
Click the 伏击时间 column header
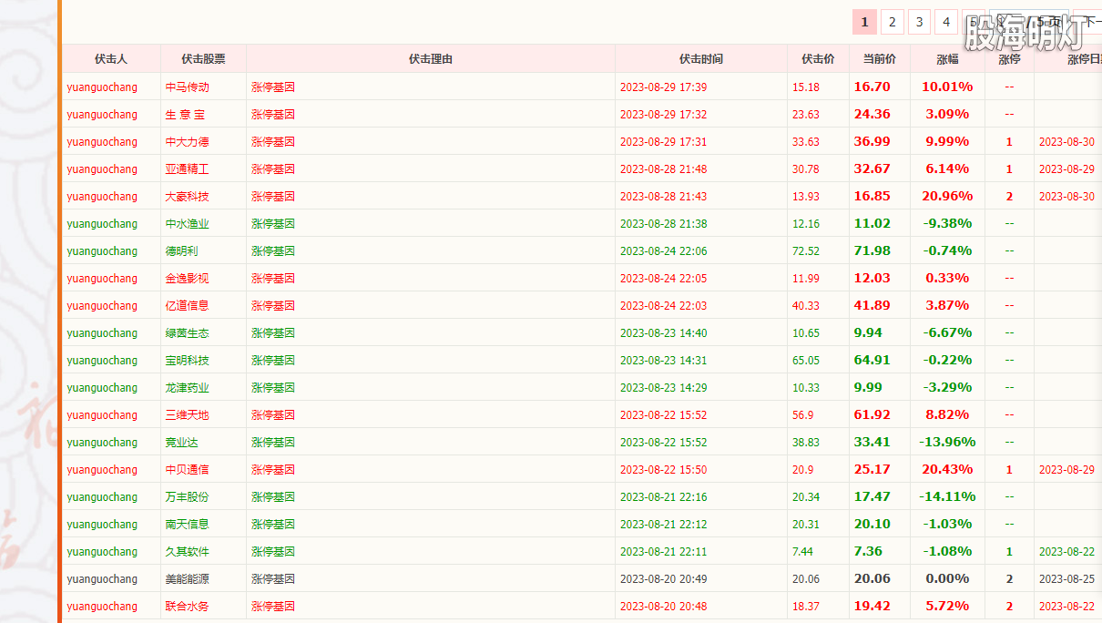(701, 59)
